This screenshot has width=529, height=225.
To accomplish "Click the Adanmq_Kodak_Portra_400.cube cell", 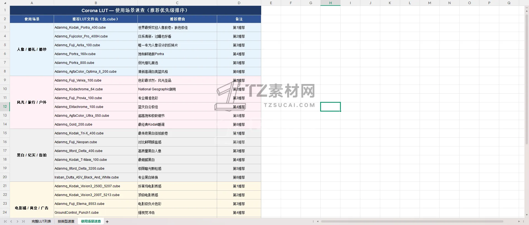I will (96, 28).
